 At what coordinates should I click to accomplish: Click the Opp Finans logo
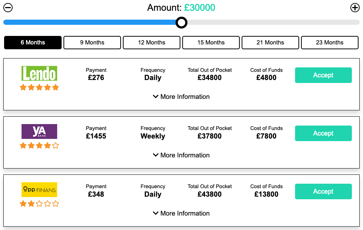[39, 190]
